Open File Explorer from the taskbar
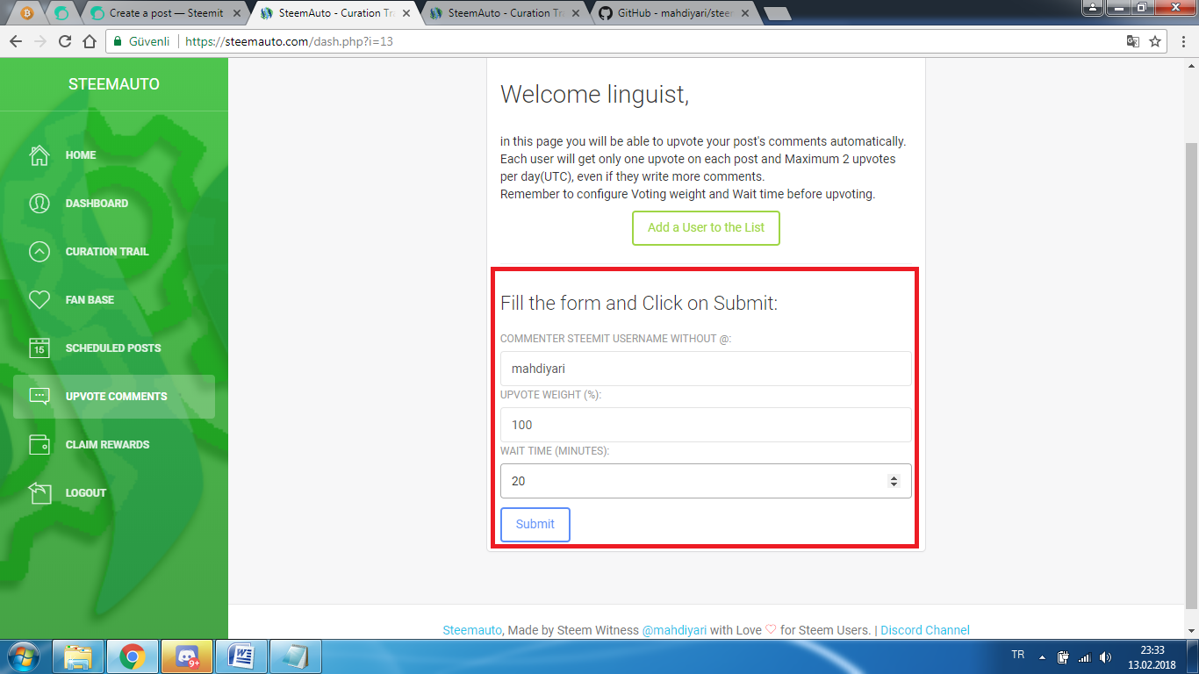 (x=78, y=656)
